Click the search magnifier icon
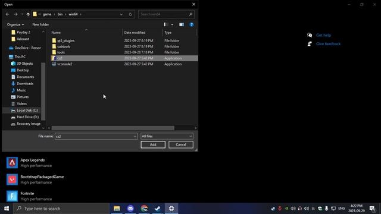This screenshot has width=381, height=214. (190, 14)
